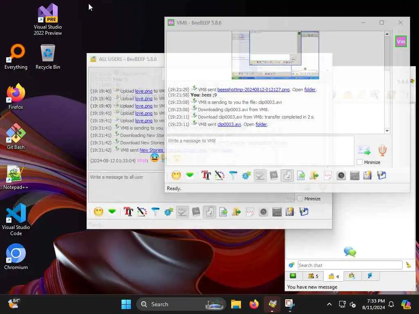Click Vm user avatar in VM8 window
The height and width of the screenshot is (314, 419).
pyautogui.click(x=401, y=41)
